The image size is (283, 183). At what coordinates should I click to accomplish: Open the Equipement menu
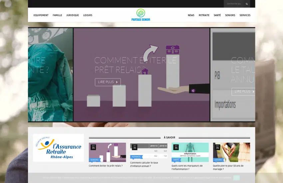point(41,15)
